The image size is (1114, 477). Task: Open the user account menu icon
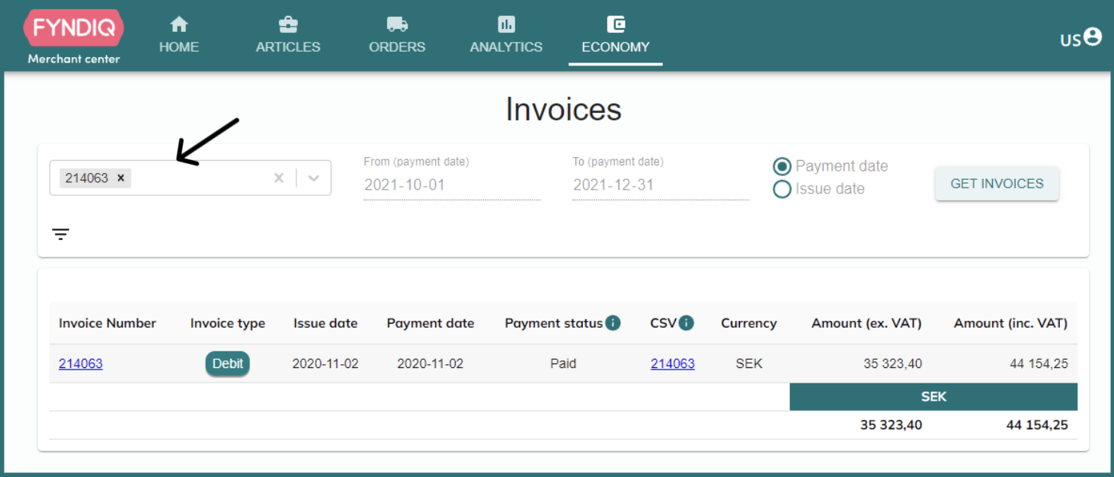[1093, 37]
